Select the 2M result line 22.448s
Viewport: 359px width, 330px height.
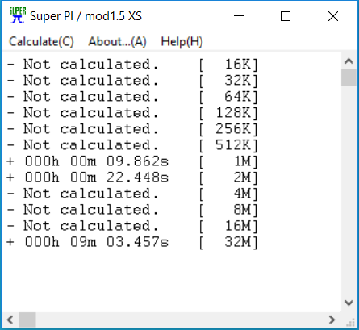[132, 178]
